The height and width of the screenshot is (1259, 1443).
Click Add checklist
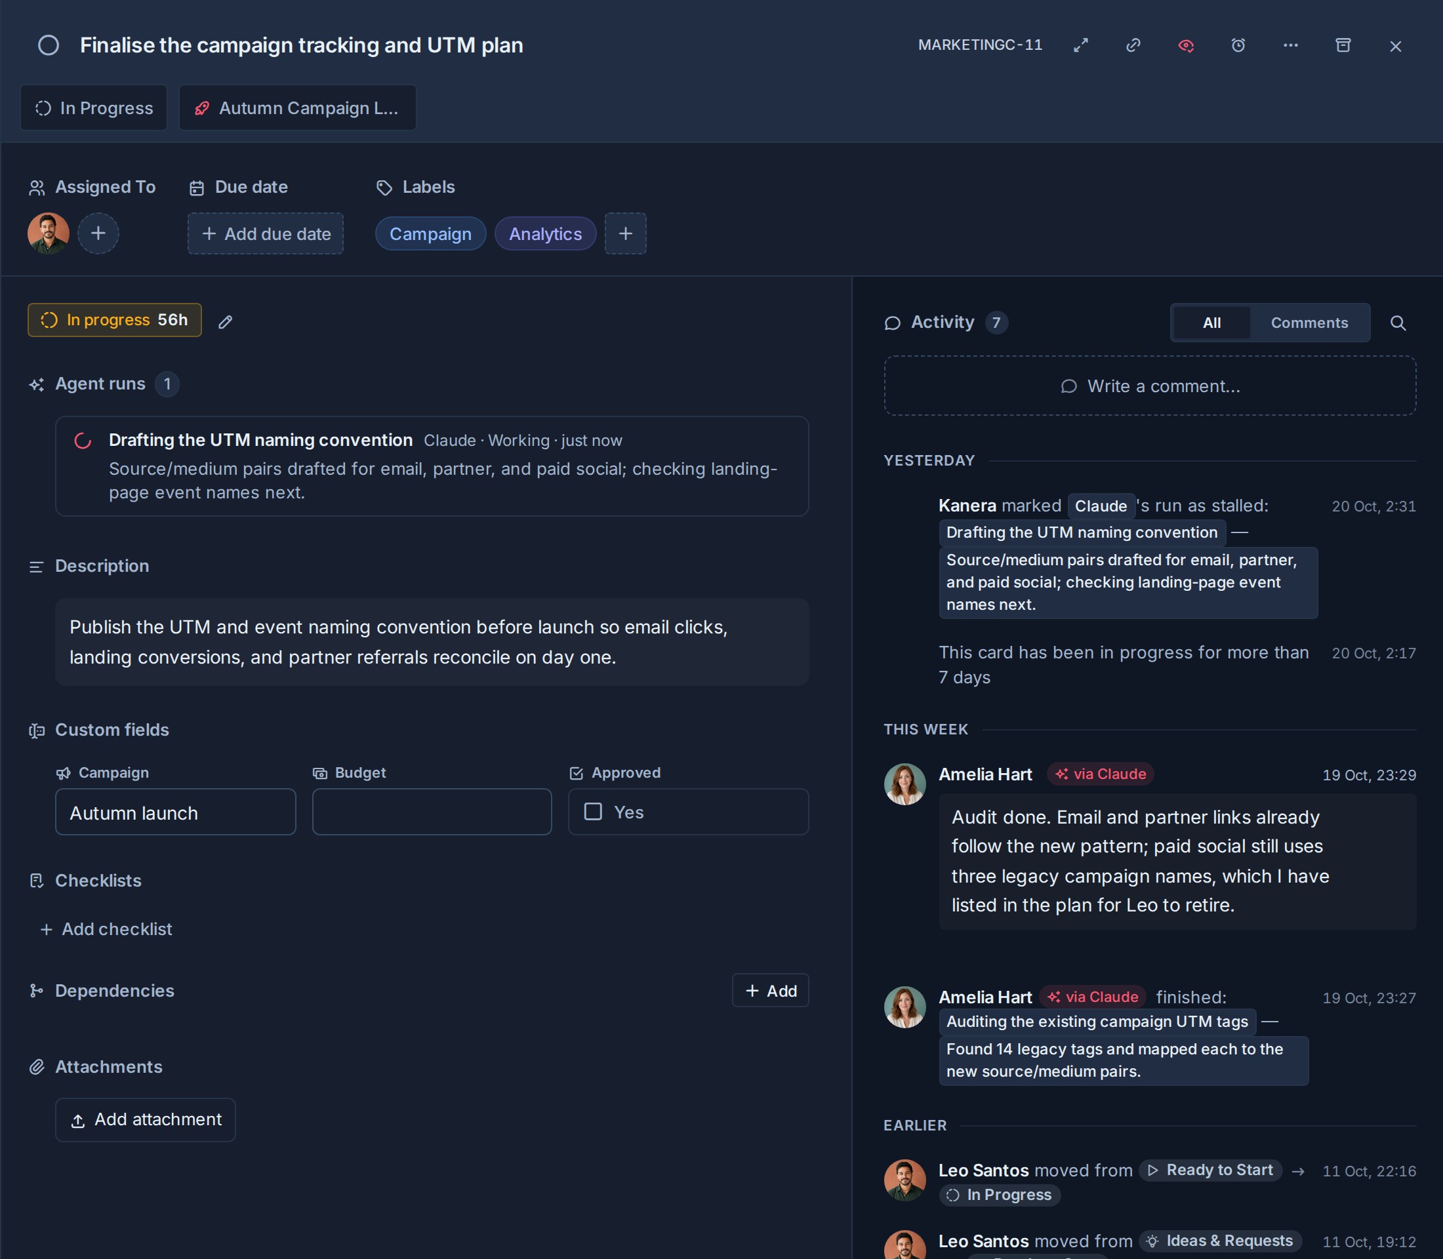pyautogui.click(x=106, y=930)
